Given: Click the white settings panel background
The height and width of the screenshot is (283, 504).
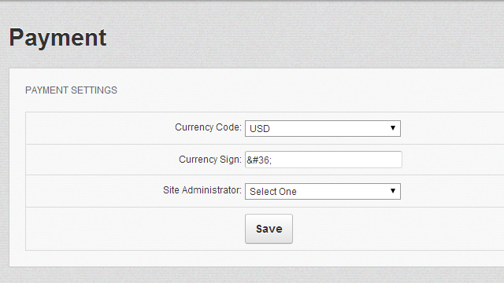Looking at the screenshot, I should 289,90.
